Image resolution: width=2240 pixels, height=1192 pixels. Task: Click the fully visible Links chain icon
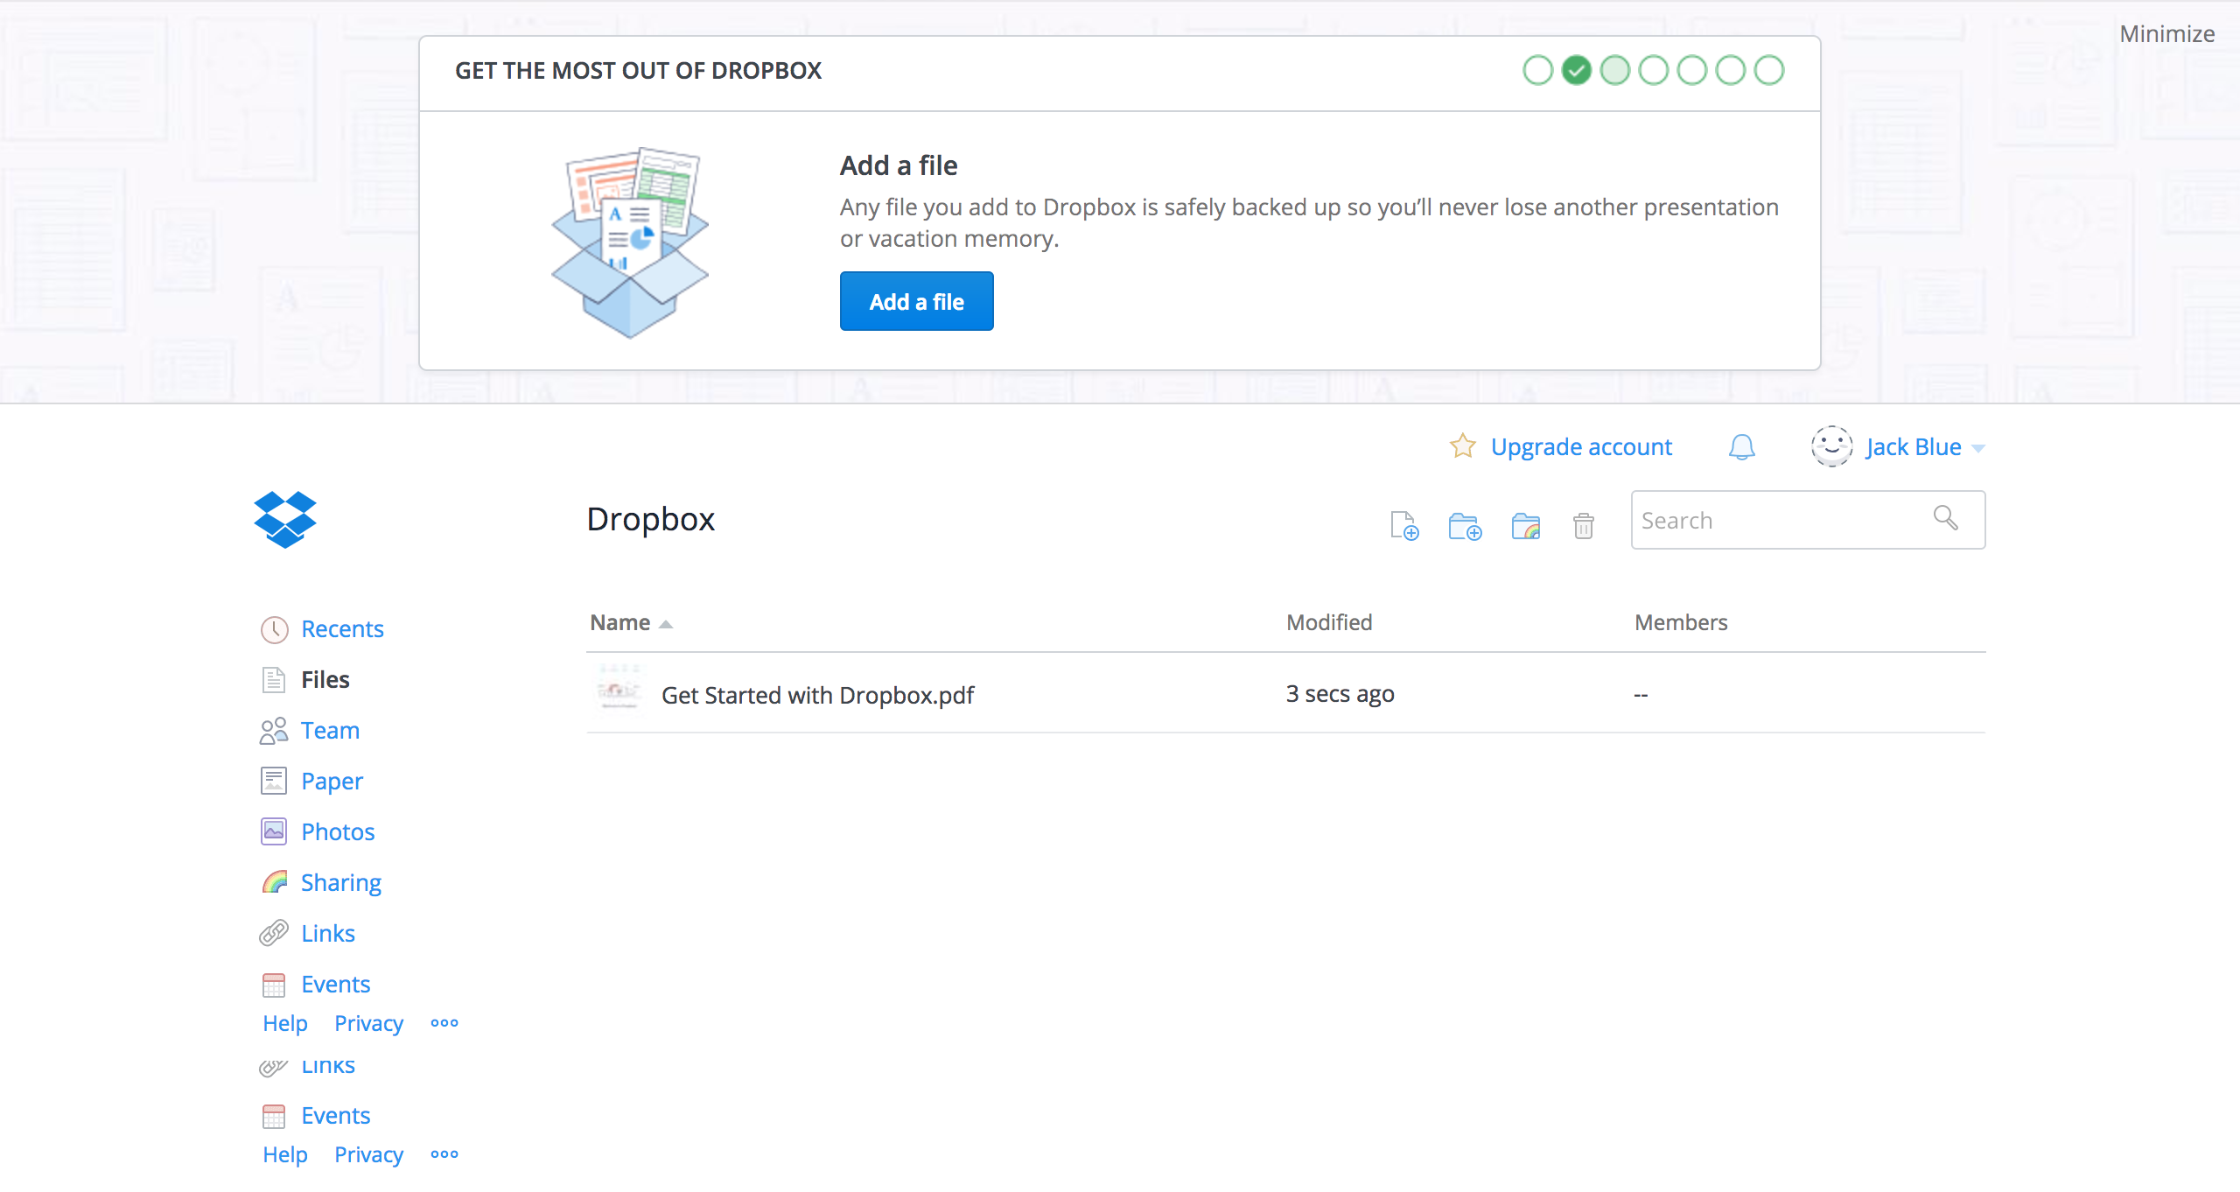tap(274, 933)
